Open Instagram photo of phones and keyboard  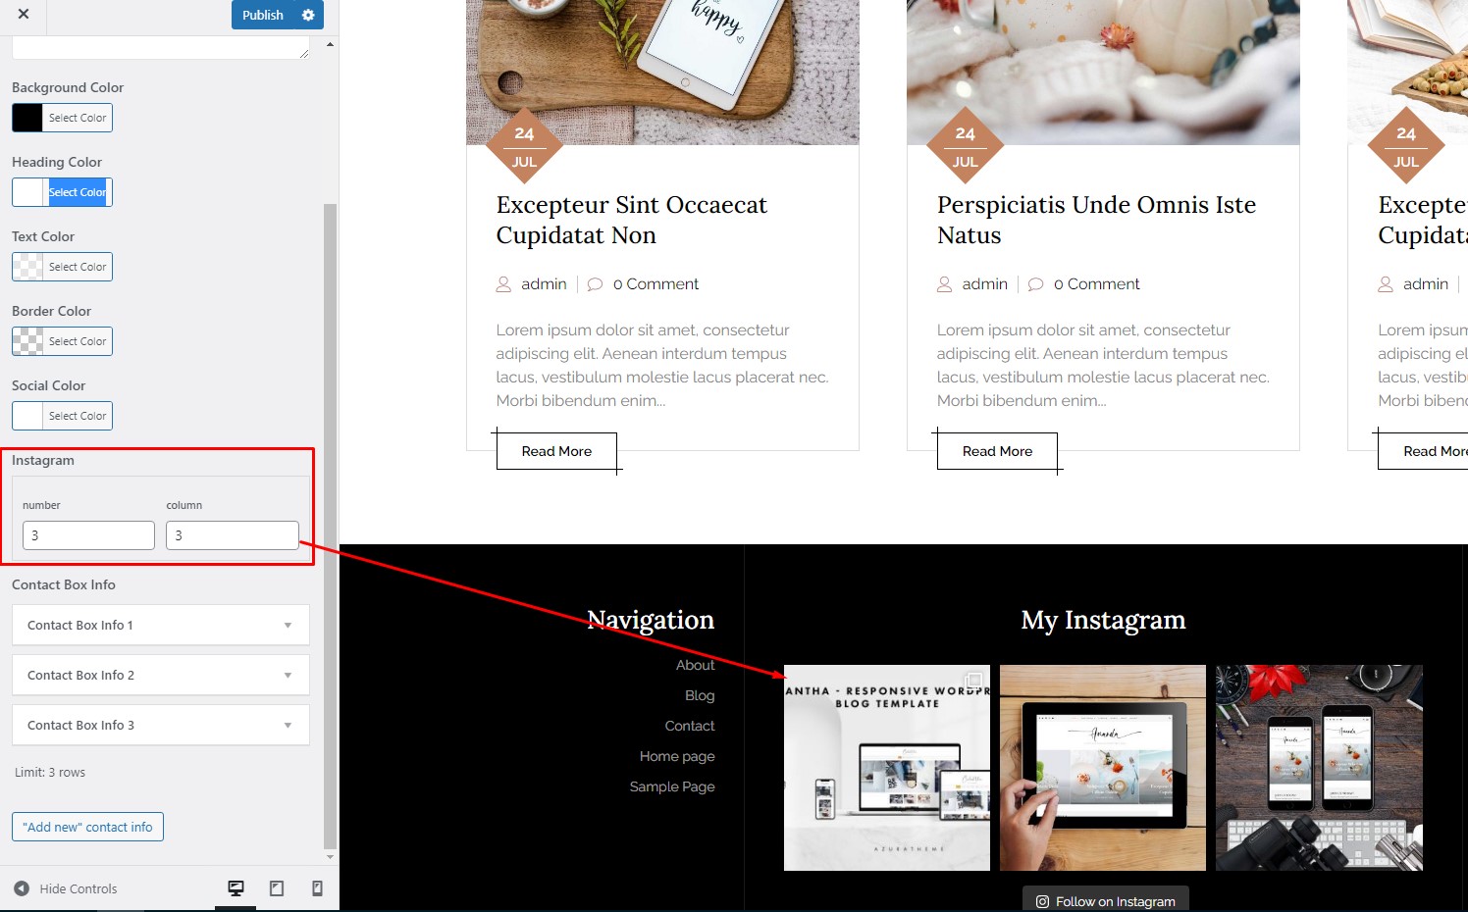[1319, 768]
